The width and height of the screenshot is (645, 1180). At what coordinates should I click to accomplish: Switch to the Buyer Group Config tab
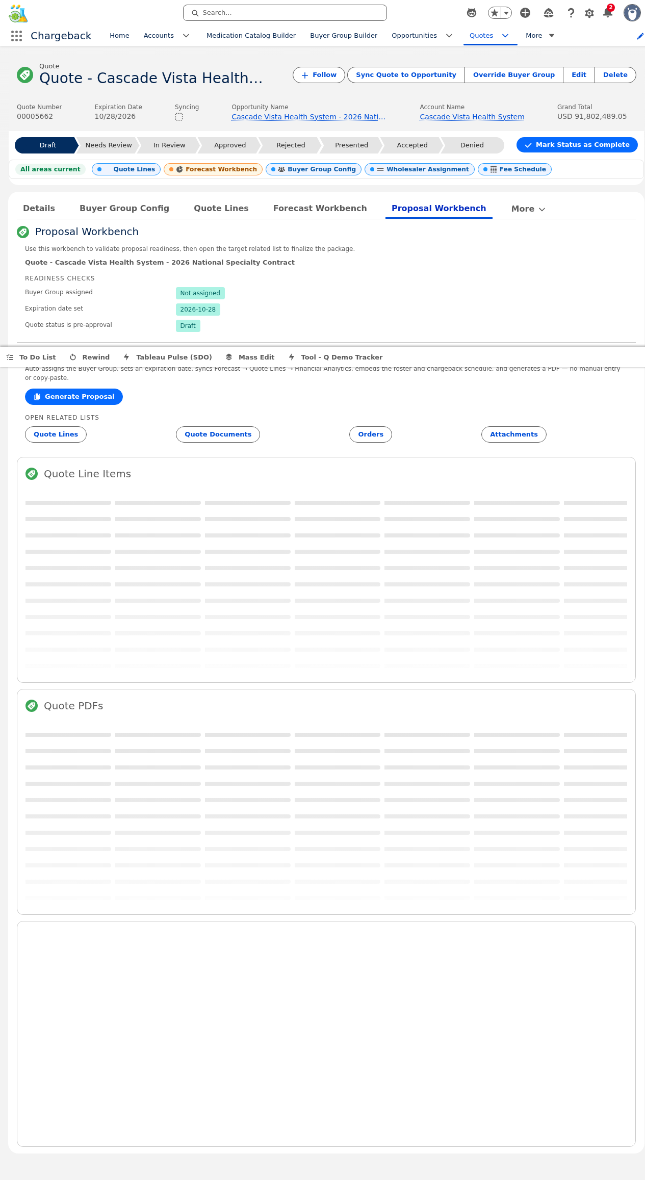(124, 208)
